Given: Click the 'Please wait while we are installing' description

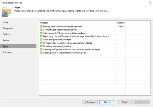Looking at the screenshot, I should coord(61,11).
